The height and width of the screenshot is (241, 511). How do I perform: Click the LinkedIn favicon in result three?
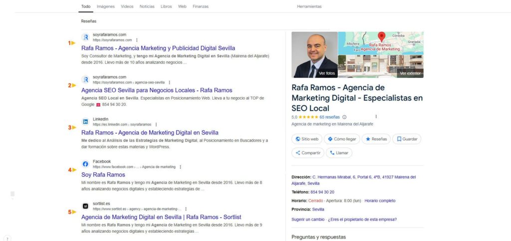(x=85, y=121)
